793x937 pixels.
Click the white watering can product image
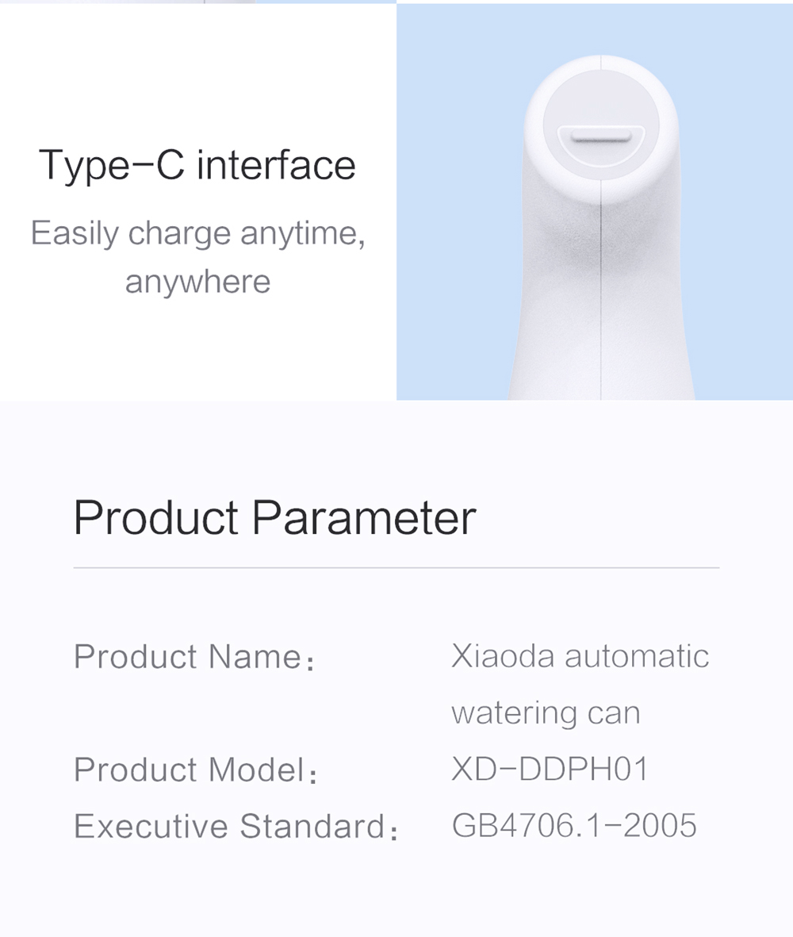pyautogui.click(x=601, y=227)
